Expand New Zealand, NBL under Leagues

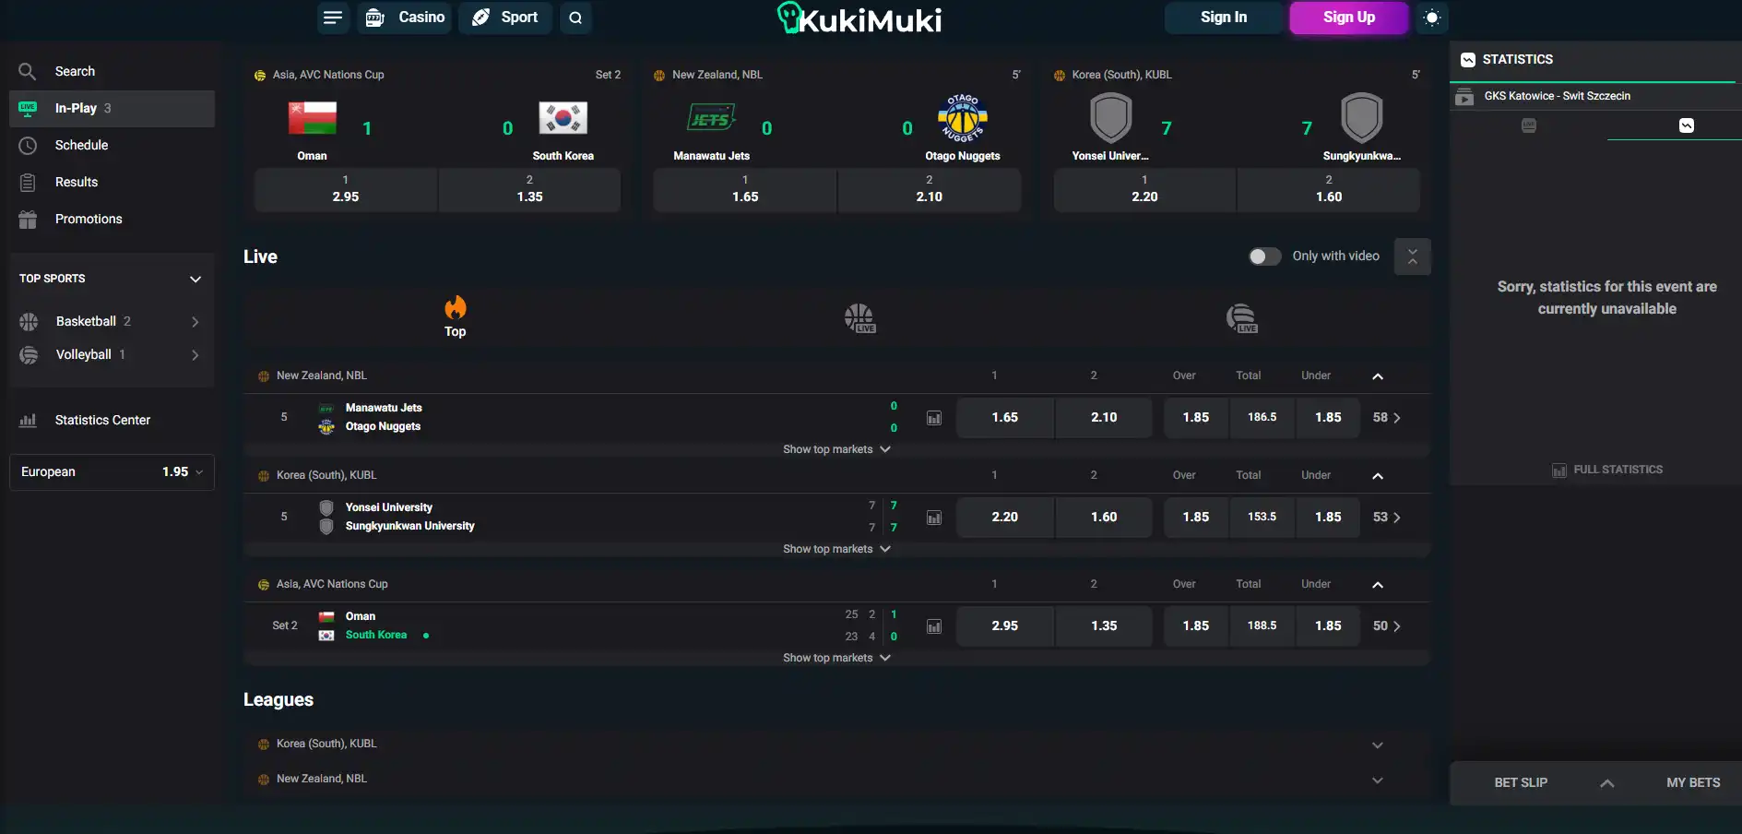tap(1378, 780)
